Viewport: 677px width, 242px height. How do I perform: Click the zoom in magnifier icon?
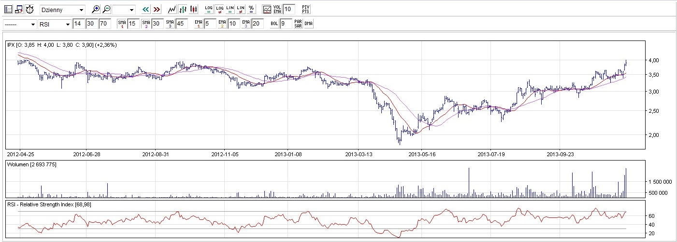(96, 9)
